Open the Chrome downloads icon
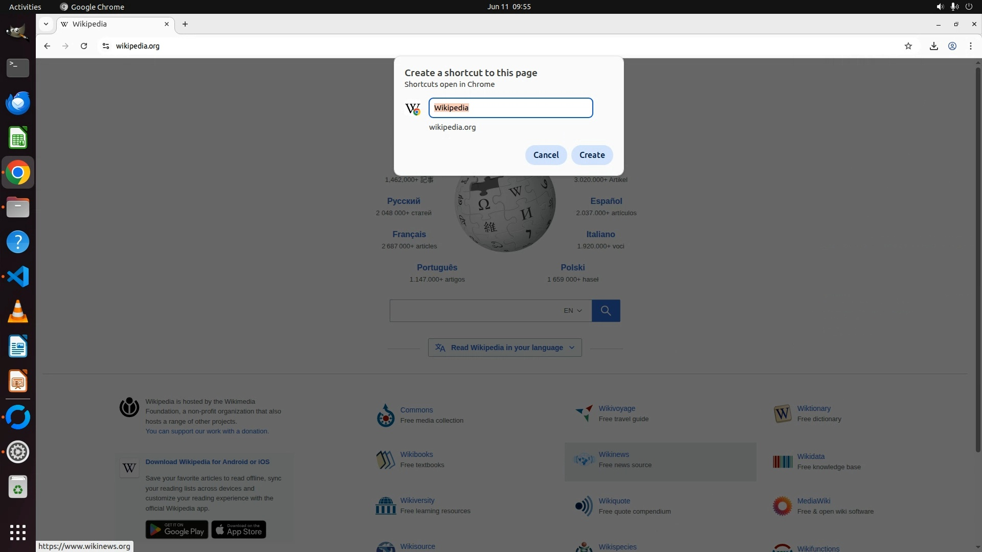 (933, 46)
